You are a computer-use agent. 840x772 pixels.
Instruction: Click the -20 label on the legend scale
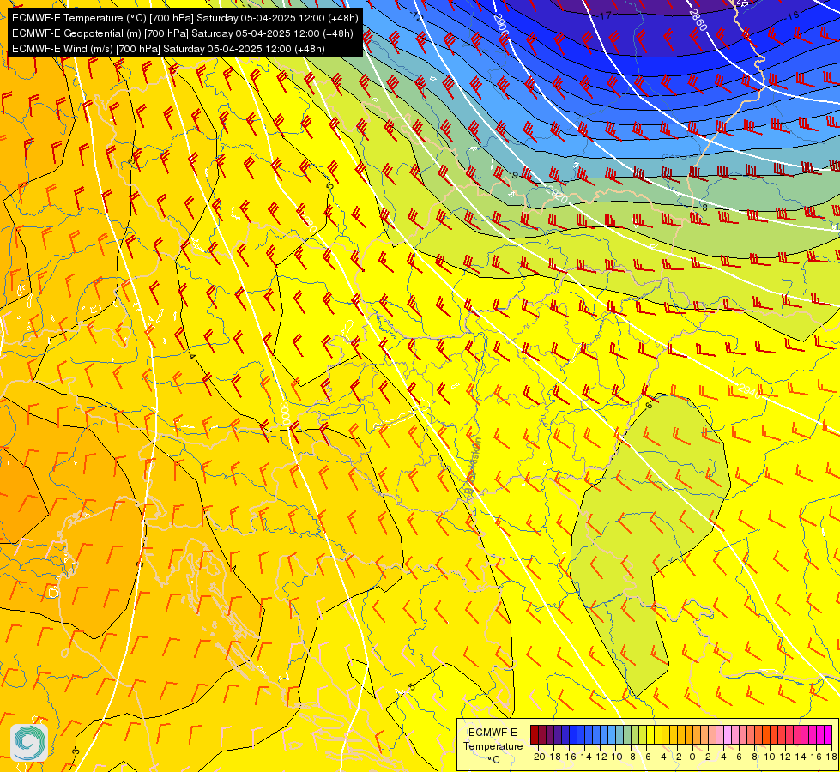[539, 757]
